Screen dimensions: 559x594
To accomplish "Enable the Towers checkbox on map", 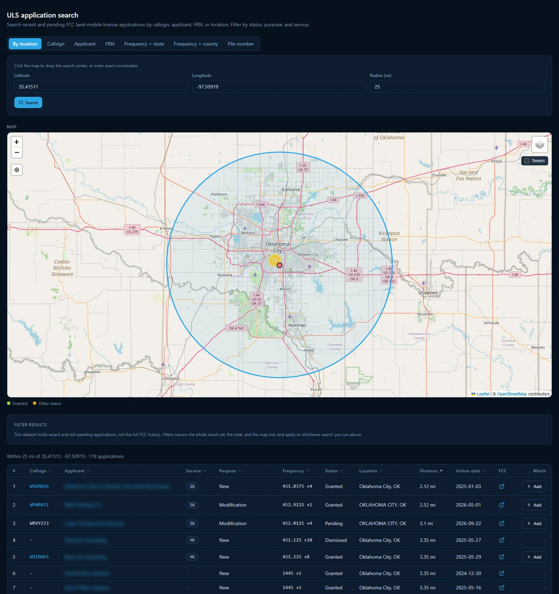I will [x=527, y=161].
